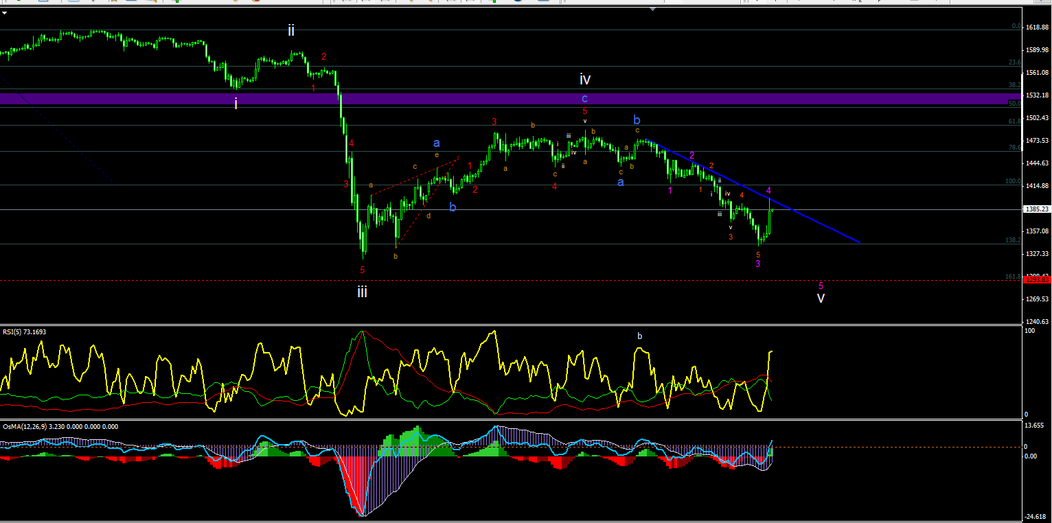Click the 13.655 value on OsMA scale
The width and height of the screenshot is (1052, 523).
(1034, 426)
